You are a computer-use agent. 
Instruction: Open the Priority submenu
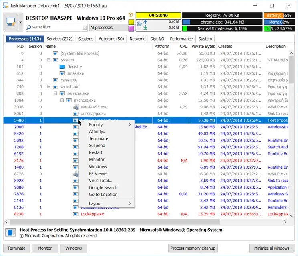[x=107, y=125]
